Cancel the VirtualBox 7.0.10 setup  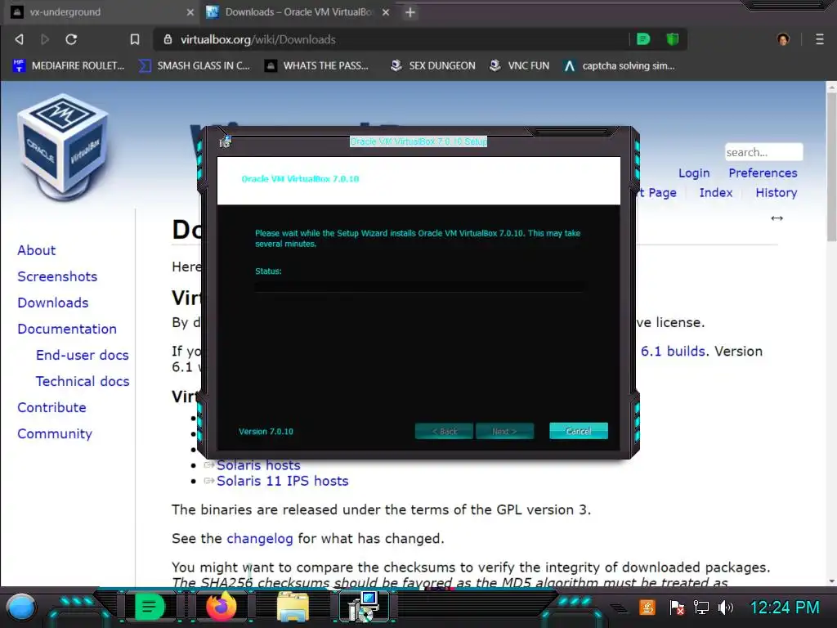coord(578,431)
